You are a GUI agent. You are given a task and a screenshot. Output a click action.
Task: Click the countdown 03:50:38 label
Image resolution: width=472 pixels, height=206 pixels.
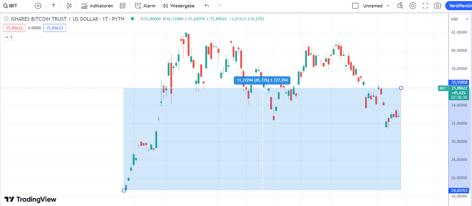459,97
